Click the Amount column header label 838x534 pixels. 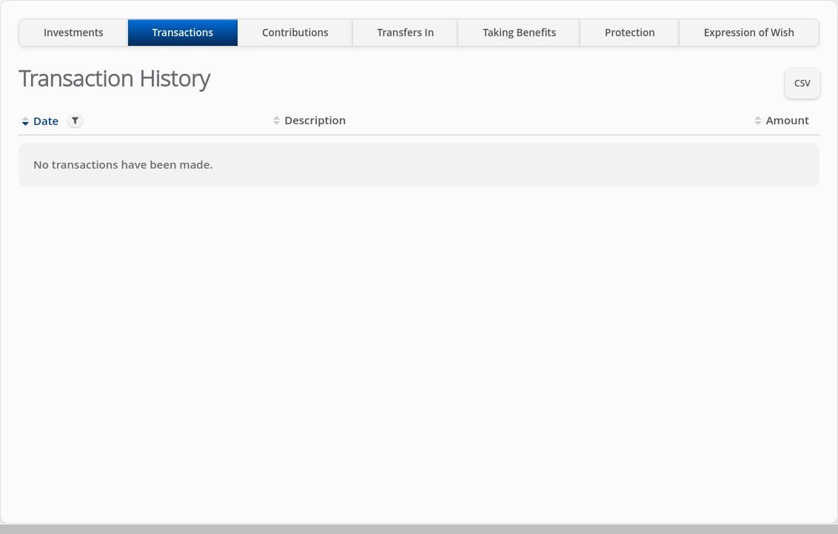pos(787,121)
